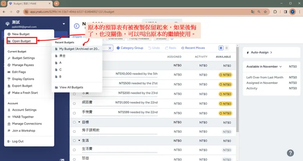The image size is (303, 161).
Task: Switch to compact list view icon
Action: coord(226,48)
